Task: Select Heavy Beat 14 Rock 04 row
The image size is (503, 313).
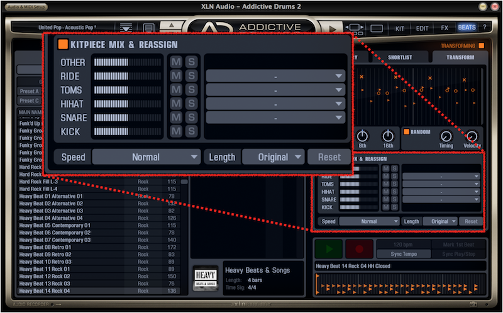Action: [x=98, y=291]
